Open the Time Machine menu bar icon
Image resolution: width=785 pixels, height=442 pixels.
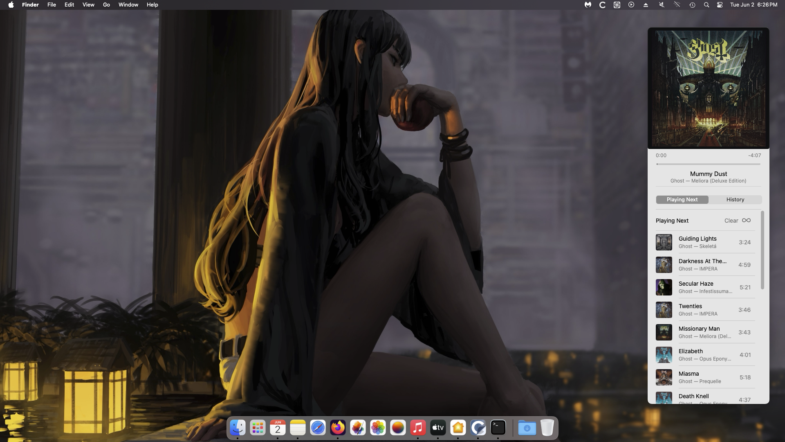(692, 5)
